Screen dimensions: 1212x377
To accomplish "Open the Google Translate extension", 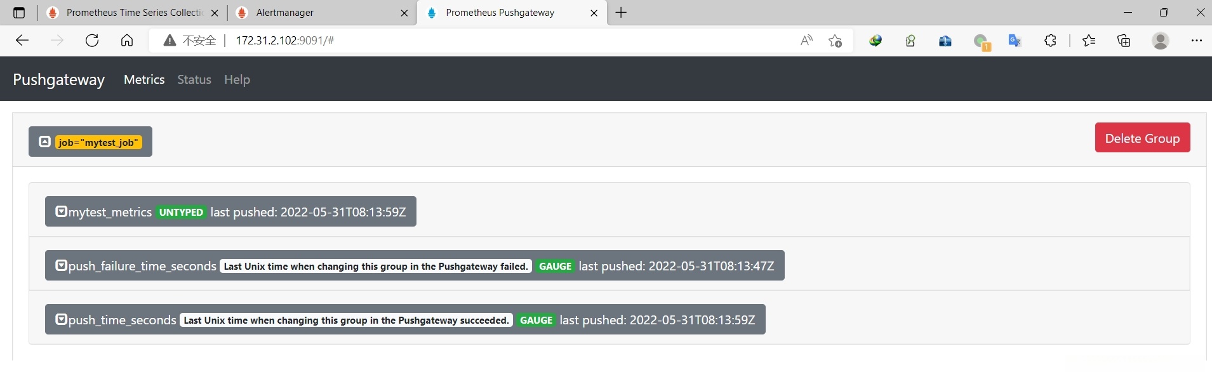I will 1015,41.
